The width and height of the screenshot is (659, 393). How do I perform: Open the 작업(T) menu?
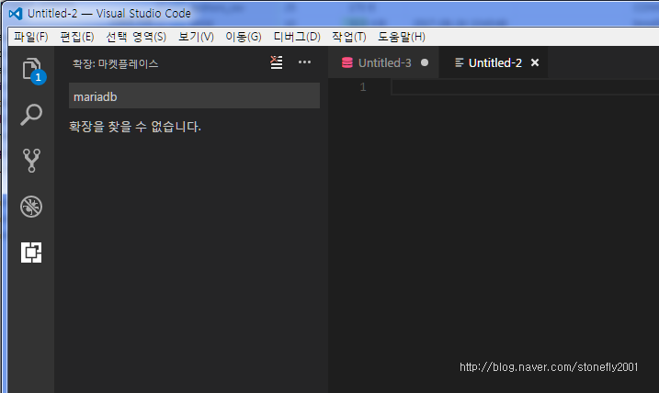coord(349,37)
